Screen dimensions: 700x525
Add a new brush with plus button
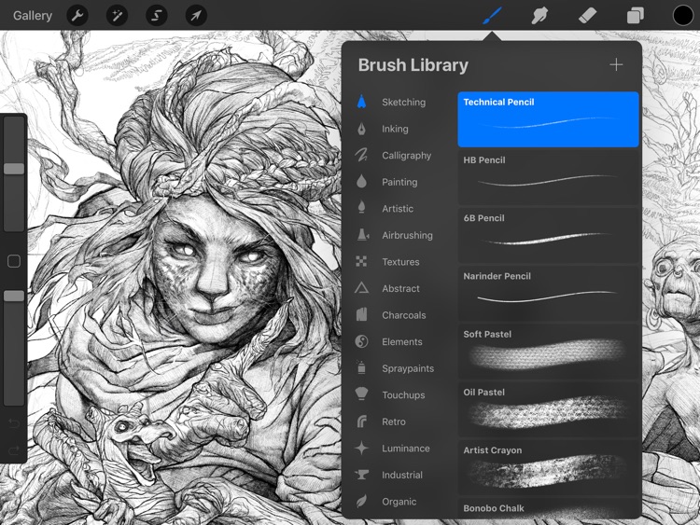(616, 64)
